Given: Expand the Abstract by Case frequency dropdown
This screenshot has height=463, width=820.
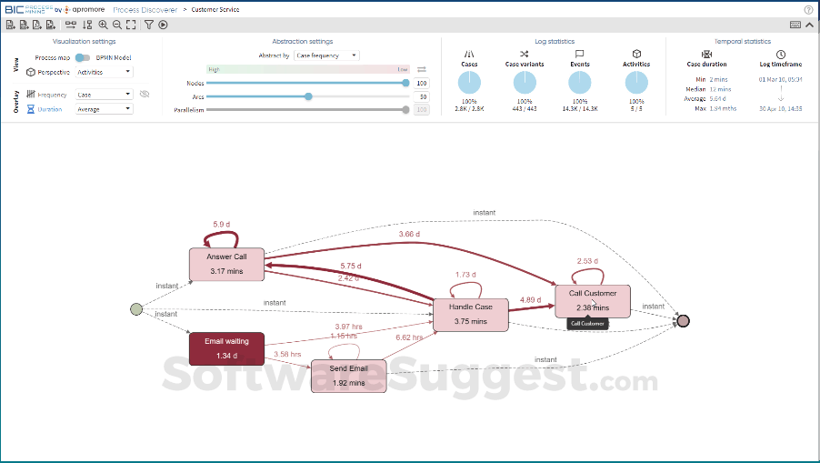Looking at the screenshot, I should tap(326, 55).
